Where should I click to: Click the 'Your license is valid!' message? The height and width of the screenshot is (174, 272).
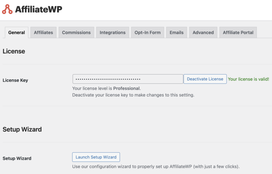pos(248,79)
